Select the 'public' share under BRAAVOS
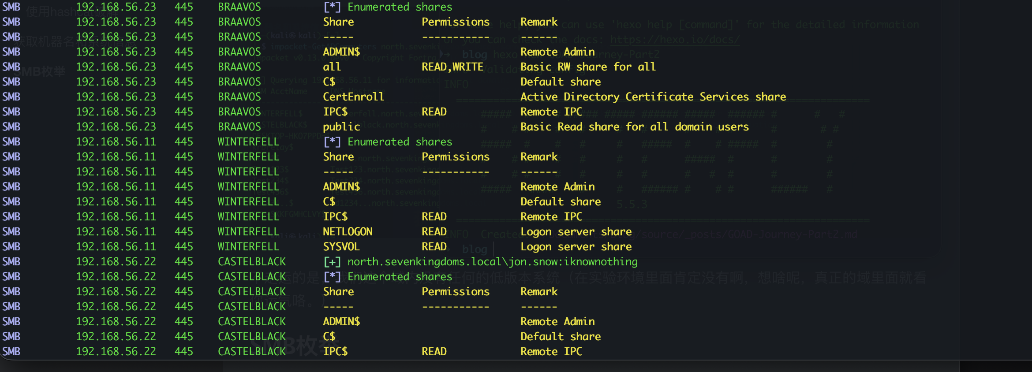The image size is (1032, 372). (341, 127)
